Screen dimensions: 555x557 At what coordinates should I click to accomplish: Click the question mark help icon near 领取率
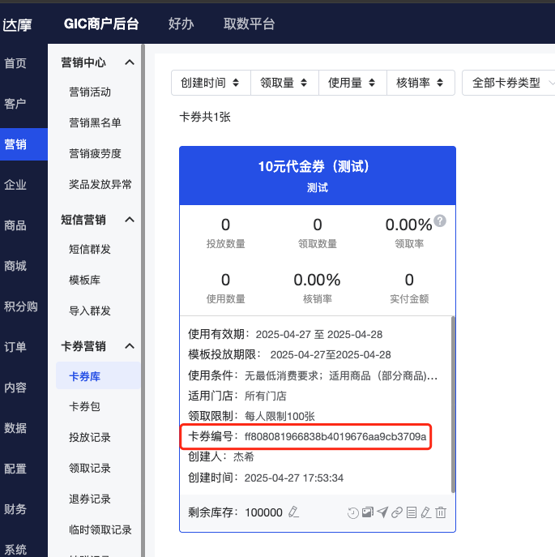(440, 221)
